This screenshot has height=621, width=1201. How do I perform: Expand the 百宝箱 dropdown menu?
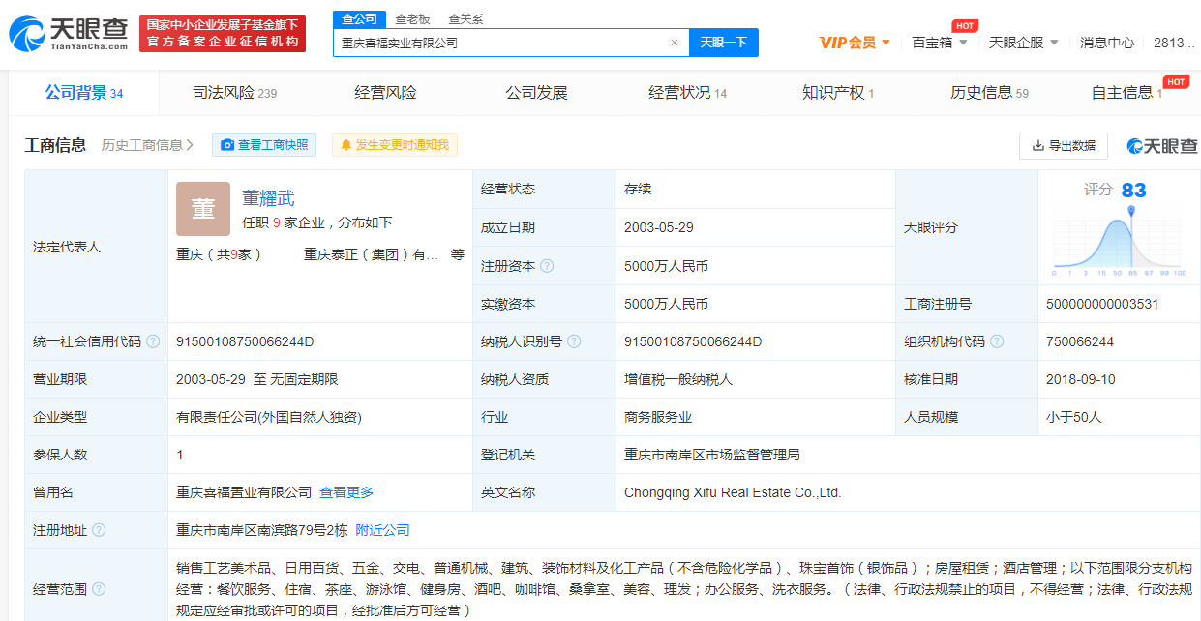click(x=939, y=43)
